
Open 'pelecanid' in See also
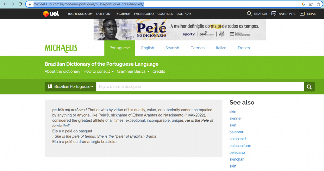pyautogui.click(x=237, y=139)
